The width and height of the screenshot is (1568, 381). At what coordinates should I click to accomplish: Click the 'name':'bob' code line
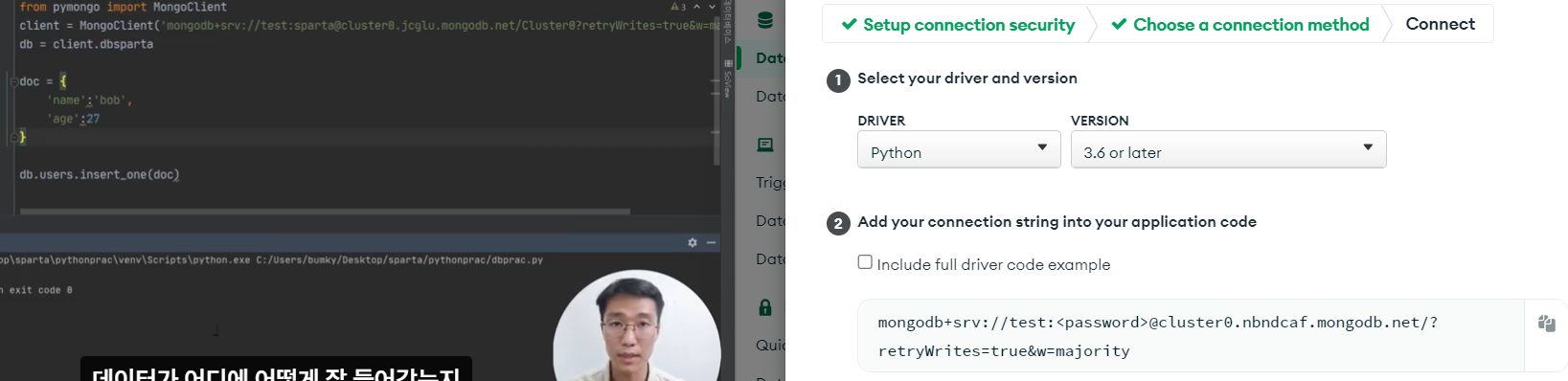click(89, 100)
